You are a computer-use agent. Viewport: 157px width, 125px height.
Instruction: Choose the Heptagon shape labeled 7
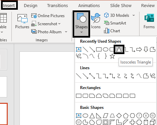point(139,116)
